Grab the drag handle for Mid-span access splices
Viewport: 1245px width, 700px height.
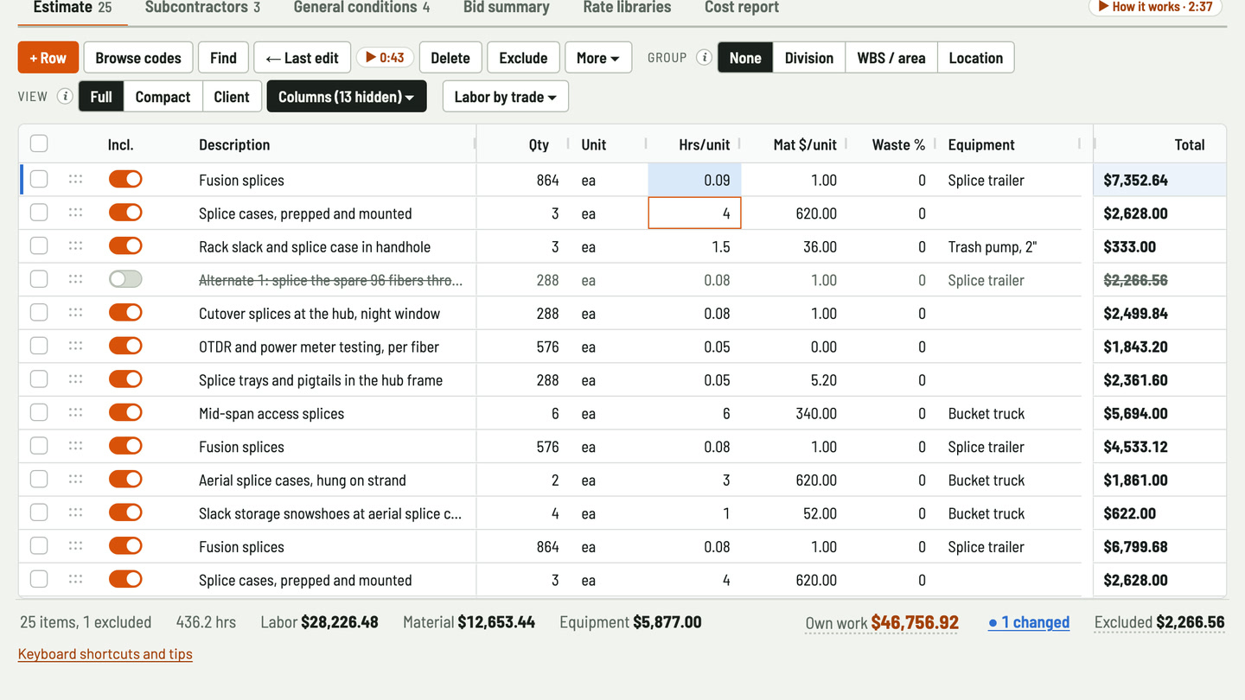75,413
